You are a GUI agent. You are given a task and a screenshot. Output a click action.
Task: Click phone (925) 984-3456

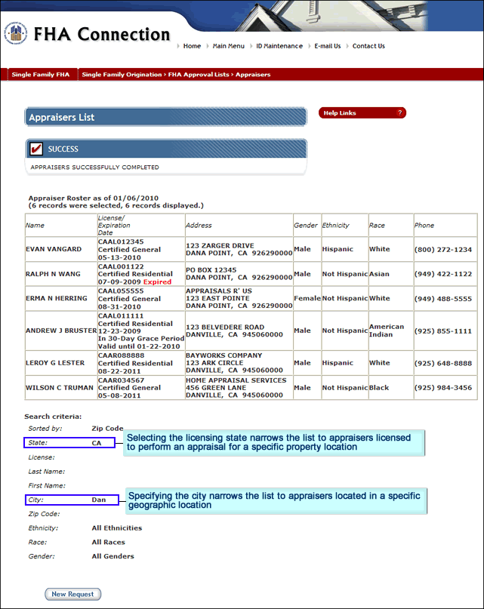(442, 388)
